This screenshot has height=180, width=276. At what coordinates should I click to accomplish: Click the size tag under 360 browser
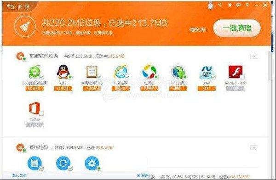[x=34, y=89]
